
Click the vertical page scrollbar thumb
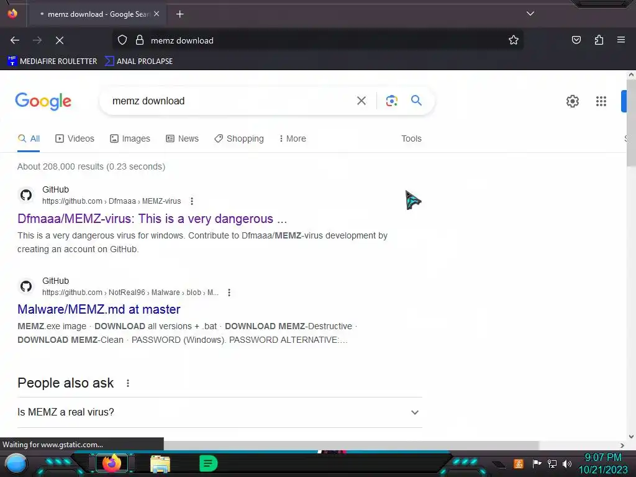(x=631, y=123)
